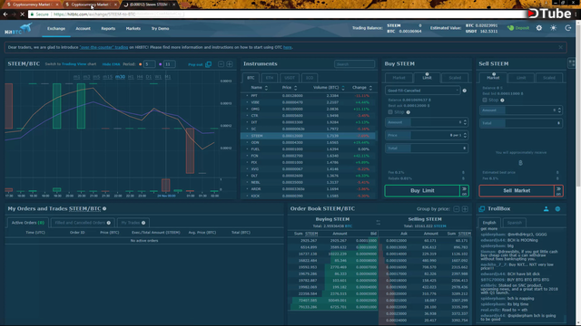Sort instruments by Change arrows

370,88
